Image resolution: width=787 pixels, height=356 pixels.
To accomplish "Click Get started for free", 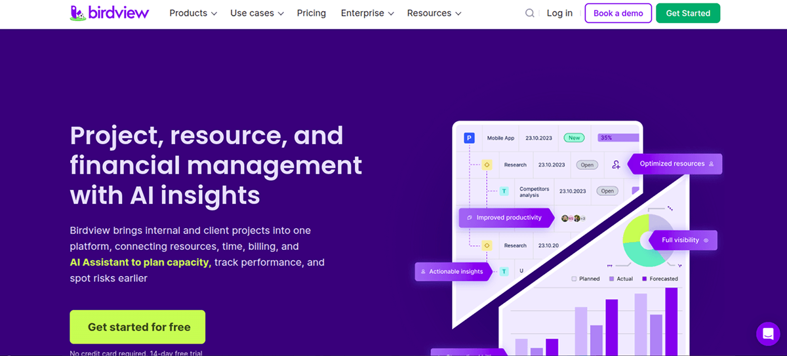I will [x=138, y=327].
